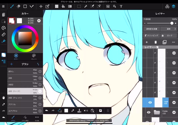Open the panel divide tool
The height and width of the screenshot is (125, 178).
[108, 6]
